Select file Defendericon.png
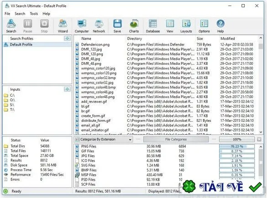 click(95, 45)
